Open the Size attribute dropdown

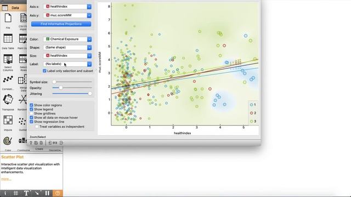[67, 56]
